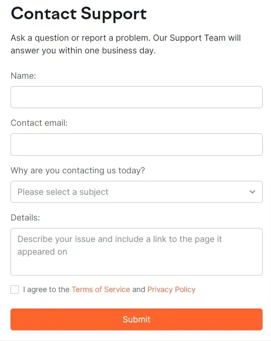Click 'Why are you contacting us today?' text
The height and width of the screenshot is (341, 271).
pos(77,170)
